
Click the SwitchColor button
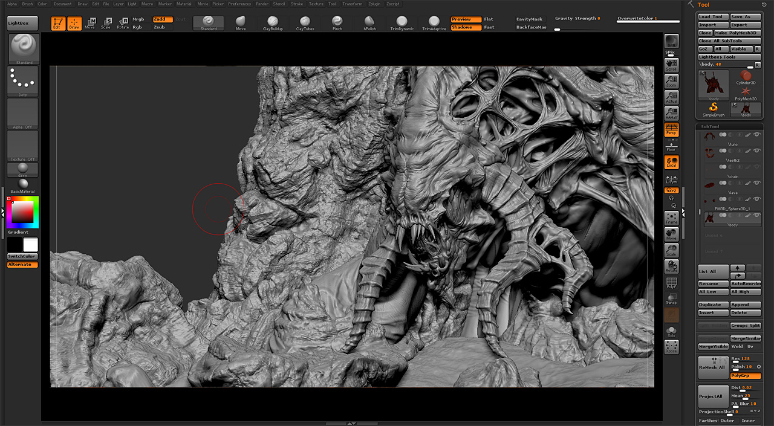(x=22, y=257)
